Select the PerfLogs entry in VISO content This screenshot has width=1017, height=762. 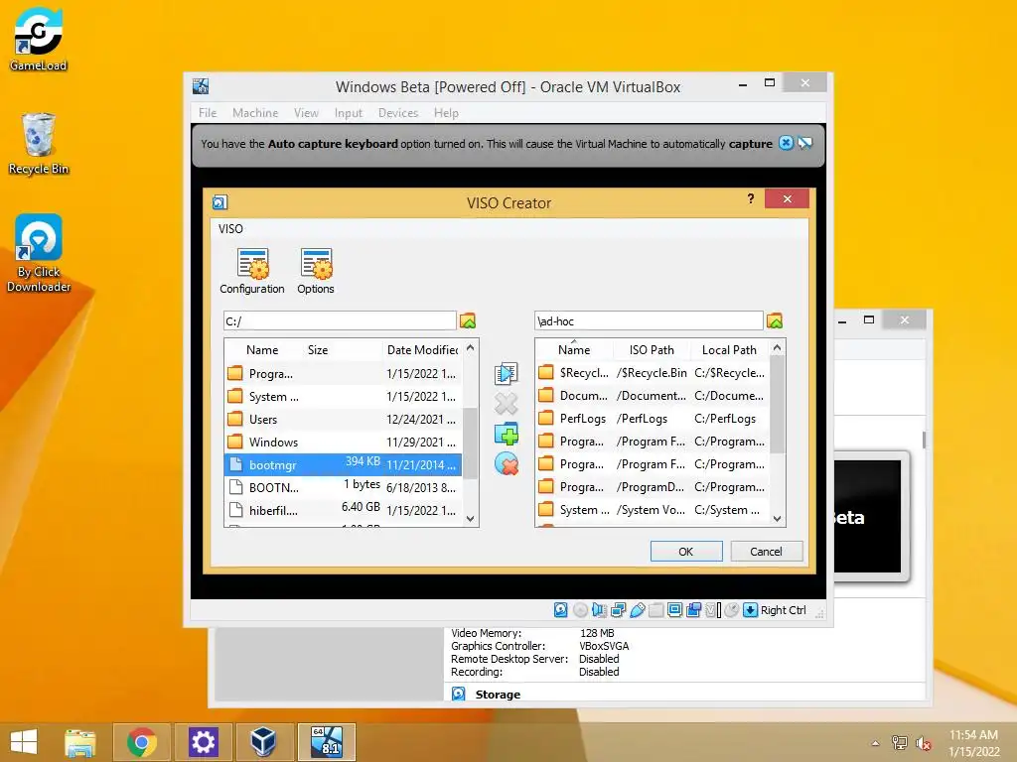pos(653,419)
